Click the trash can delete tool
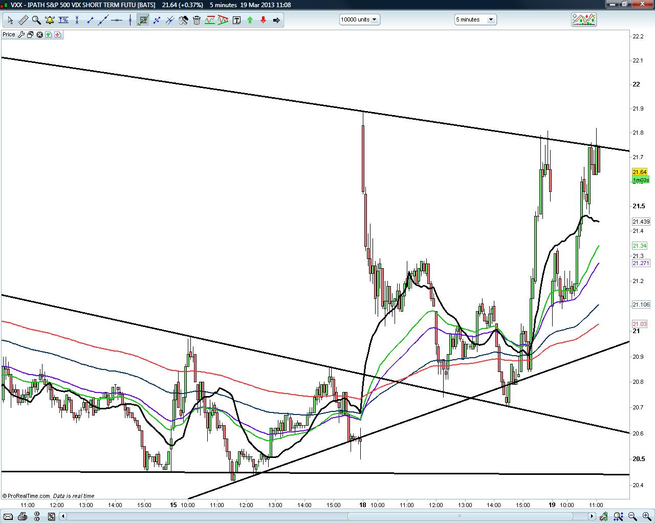The image size is (655, 524). click(196, 20)
